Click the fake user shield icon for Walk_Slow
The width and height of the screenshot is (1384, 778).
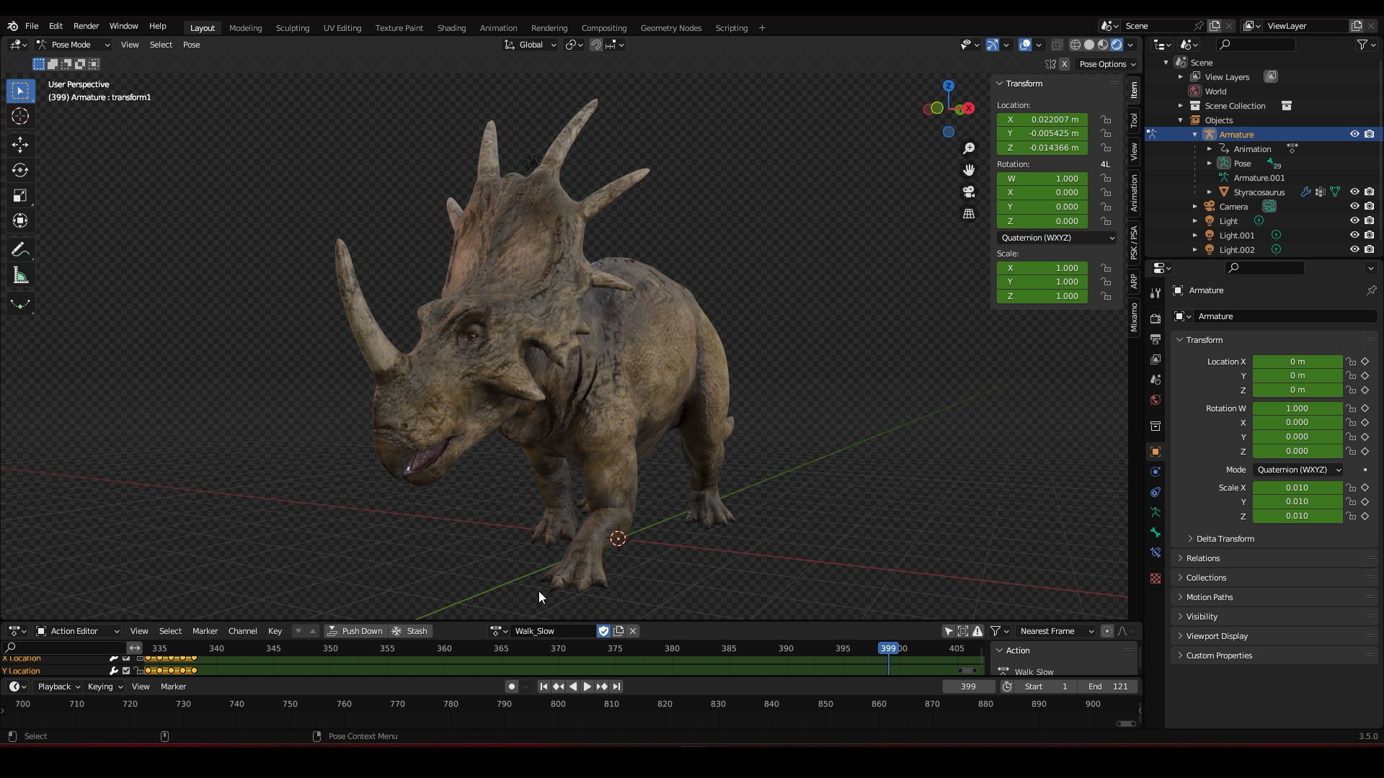(x=603, y=631)
